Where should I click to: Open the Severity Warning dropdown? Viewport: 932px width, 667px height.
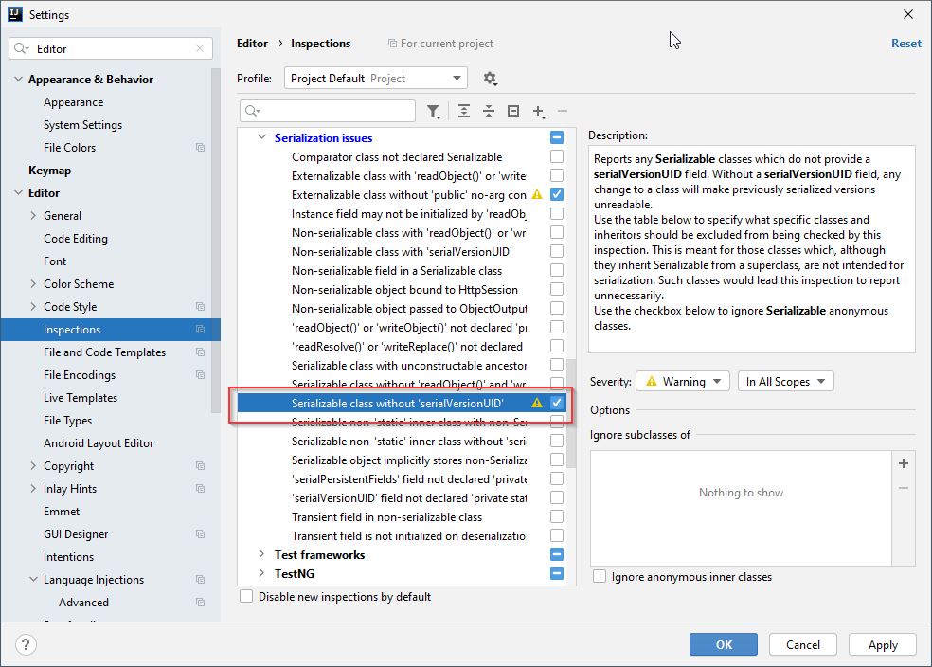682,382
